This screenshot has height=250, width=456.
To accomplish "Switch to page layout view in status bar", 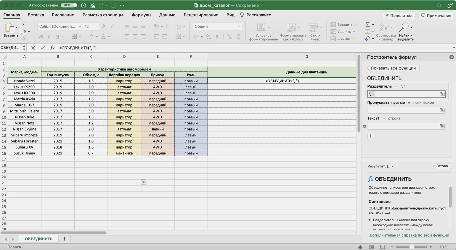I will coord(371,247).
